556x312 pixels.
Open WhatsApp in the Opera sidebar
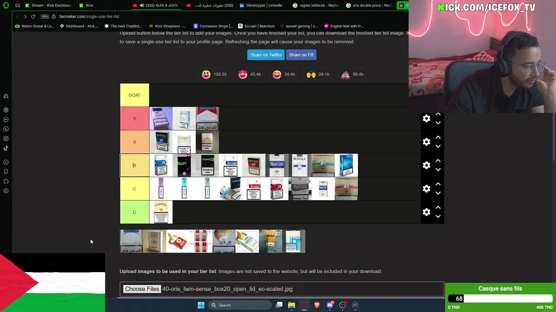6,129
